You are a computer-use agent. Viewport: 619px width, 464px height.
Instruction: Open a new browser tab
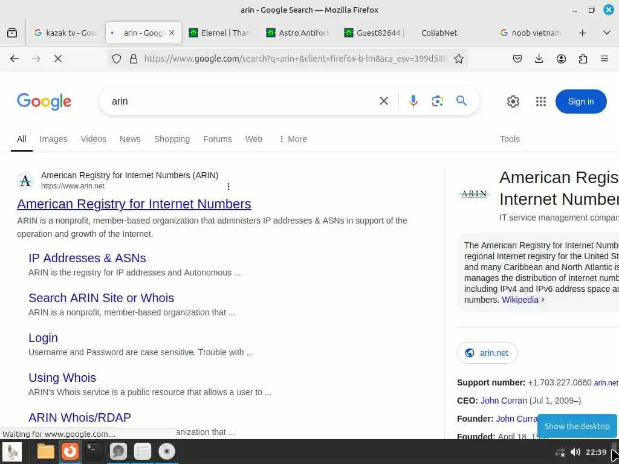[582, 33]
